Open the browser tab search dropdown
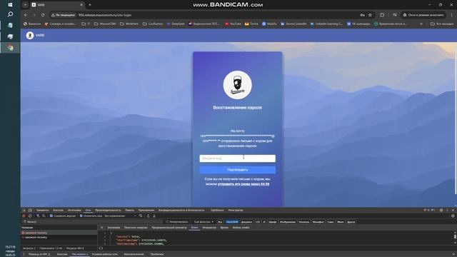 click(25, 5)
